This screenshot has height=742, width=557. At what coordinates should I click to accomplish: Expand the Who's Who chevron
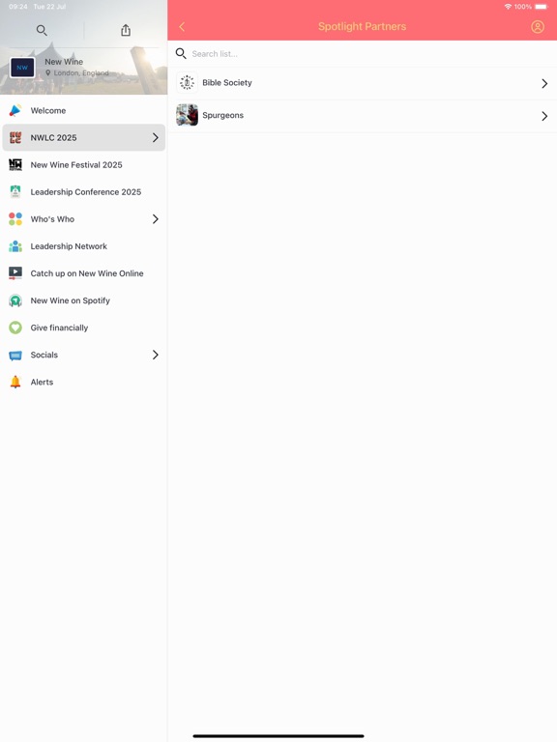tap(156, 219)
